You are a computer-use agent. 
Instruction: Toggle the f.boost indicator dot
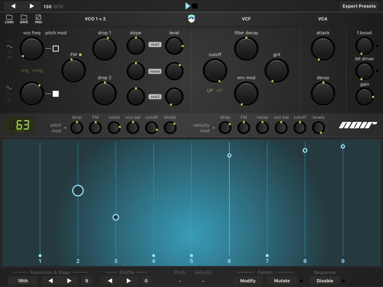click(377, 46)
